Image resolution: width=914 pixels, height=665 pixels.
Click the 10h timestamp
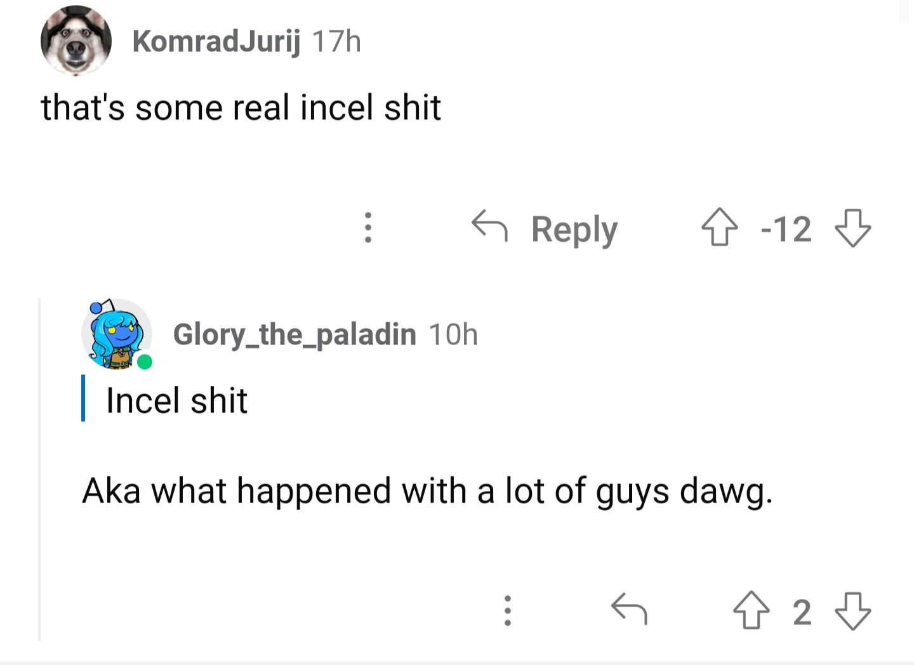(x=453, y=334)
